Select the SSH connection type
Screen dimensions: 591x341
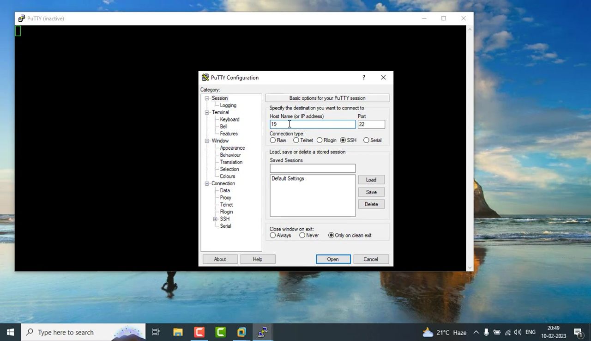point(348,140)
